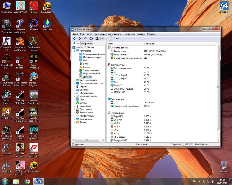Open the Сервис menu
This screenshot has height=185, width=232.
(141, 34)
